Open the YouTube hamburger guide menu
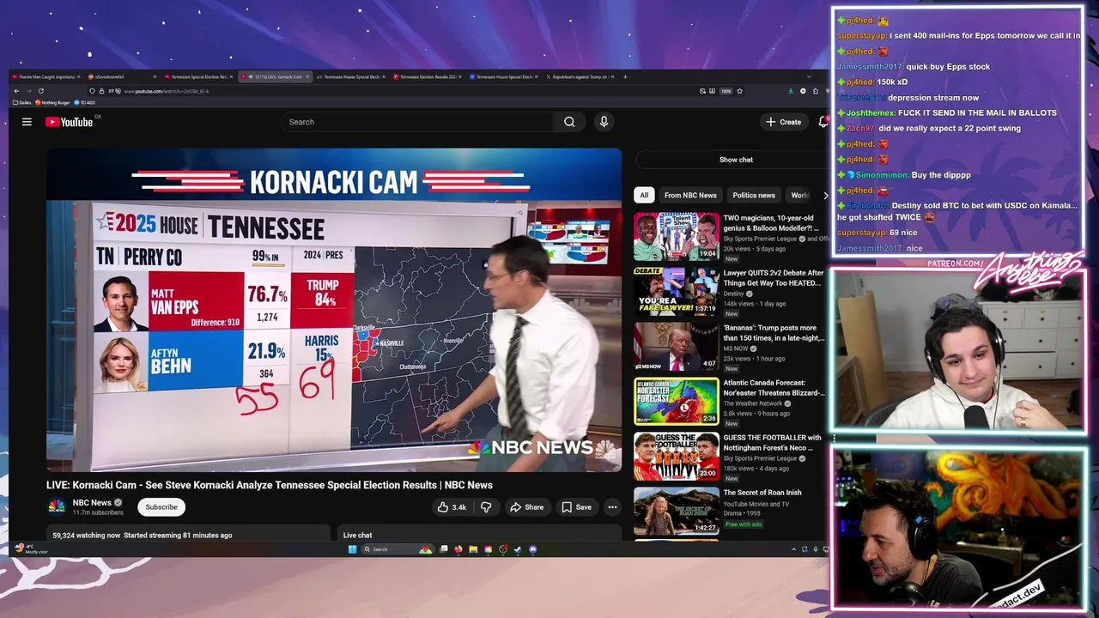Screen dimensions: 1099x618 27,122
